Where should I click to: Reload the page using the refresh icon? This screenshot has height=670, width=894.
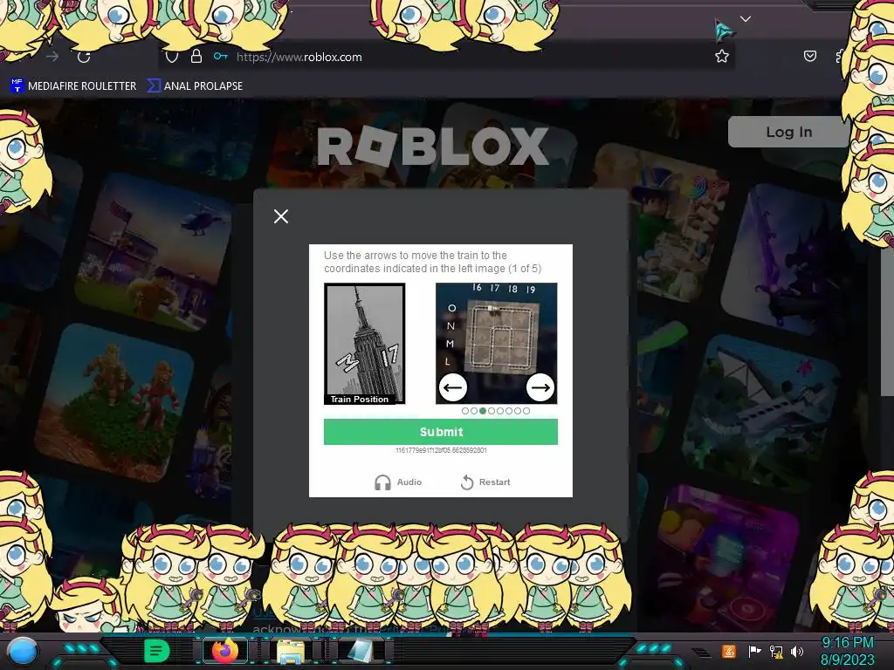coord(84,57)
